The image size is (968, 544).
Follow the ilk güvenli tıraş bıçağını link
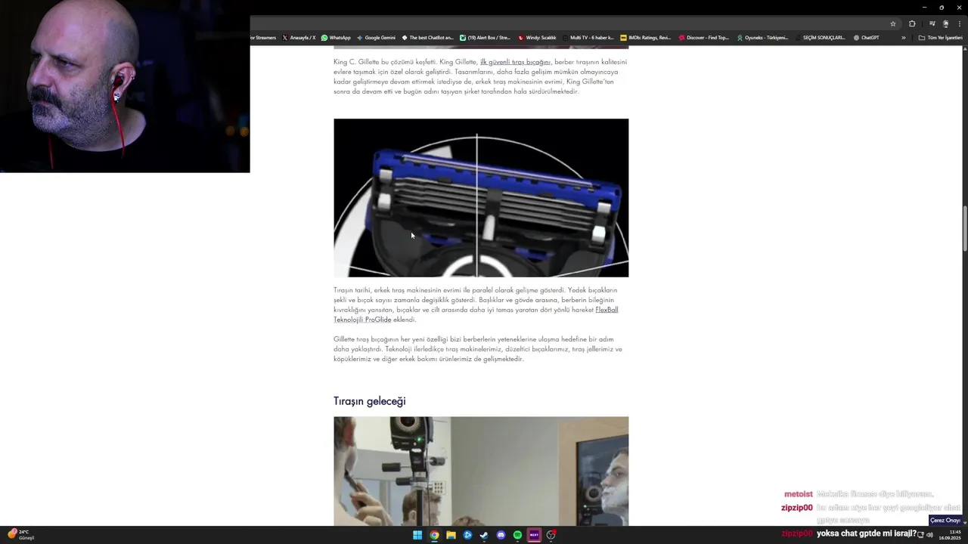[x=515, y=62]
